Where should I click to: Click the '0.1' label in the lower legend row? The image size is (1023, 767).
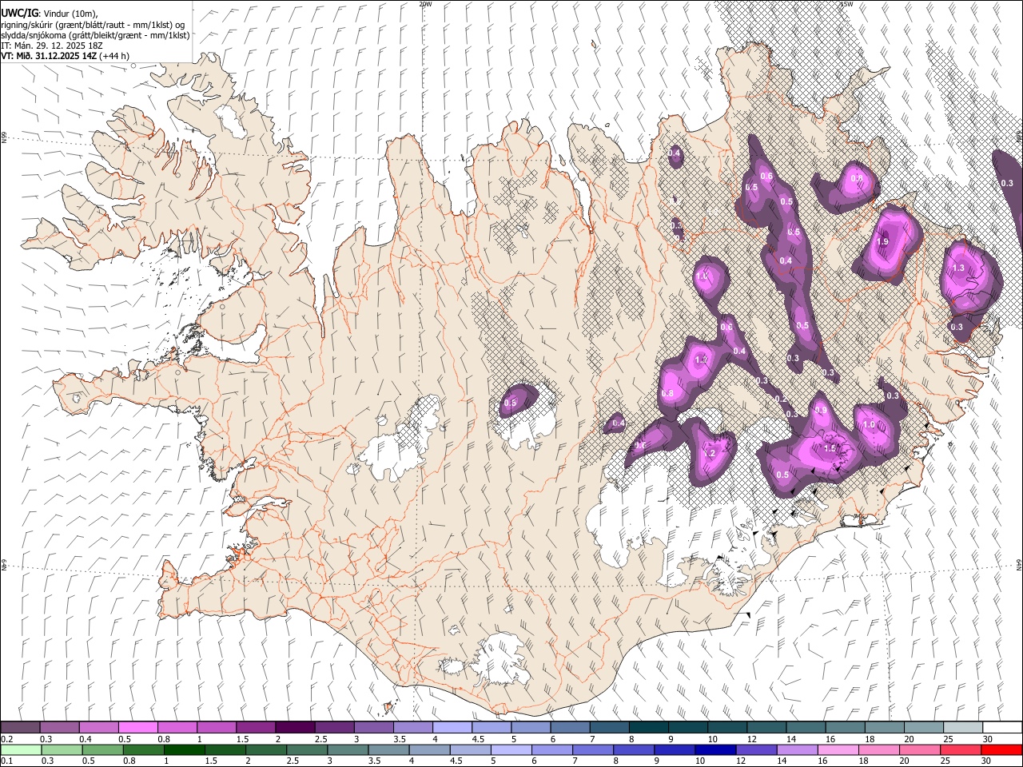pyautogui.click(x=6, y=761)
